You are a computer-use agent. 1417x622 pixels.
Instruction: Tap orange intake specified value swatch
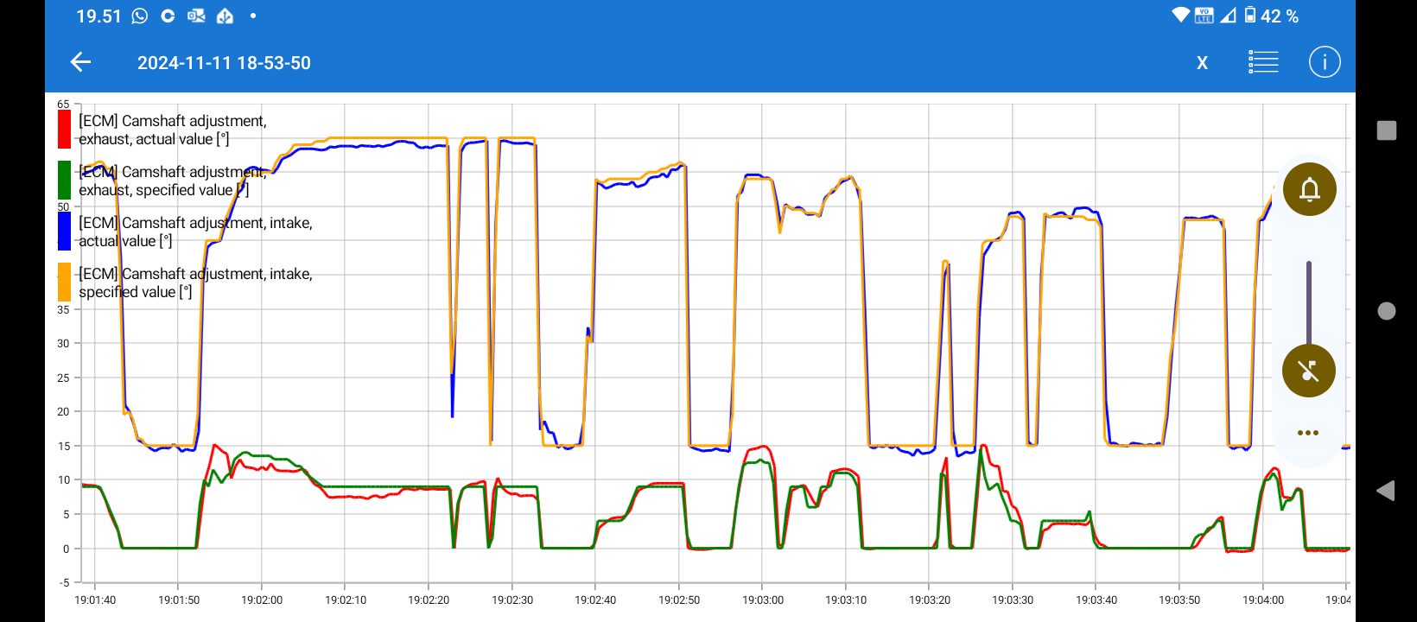(64, 282)
